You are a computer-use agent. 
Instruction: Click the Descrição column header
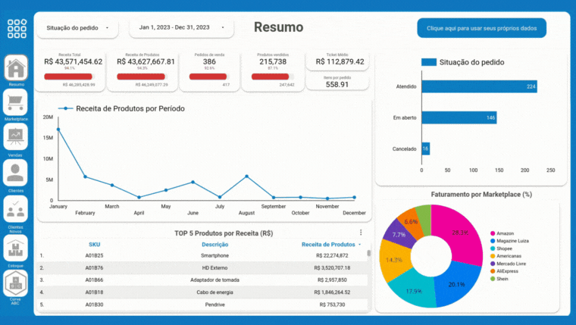[x=215, y=245]
